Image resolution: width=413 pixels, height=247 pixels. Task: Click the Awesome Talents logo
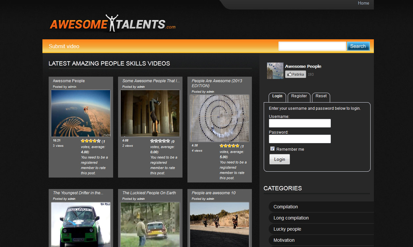[x=112, y=24]
